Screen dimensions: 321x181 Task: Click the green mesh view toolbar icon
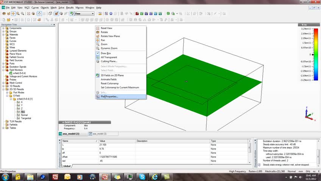tap(168, 14)
